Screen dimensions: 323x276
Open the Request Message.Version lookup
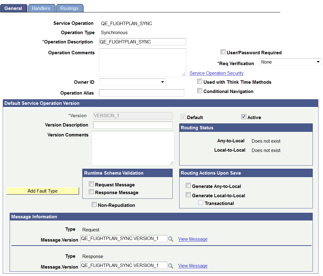[x=170, y=239]
